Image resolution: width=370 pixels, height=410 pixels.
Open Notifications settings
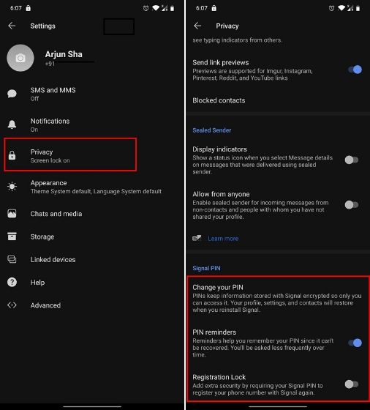pos(92,124)
